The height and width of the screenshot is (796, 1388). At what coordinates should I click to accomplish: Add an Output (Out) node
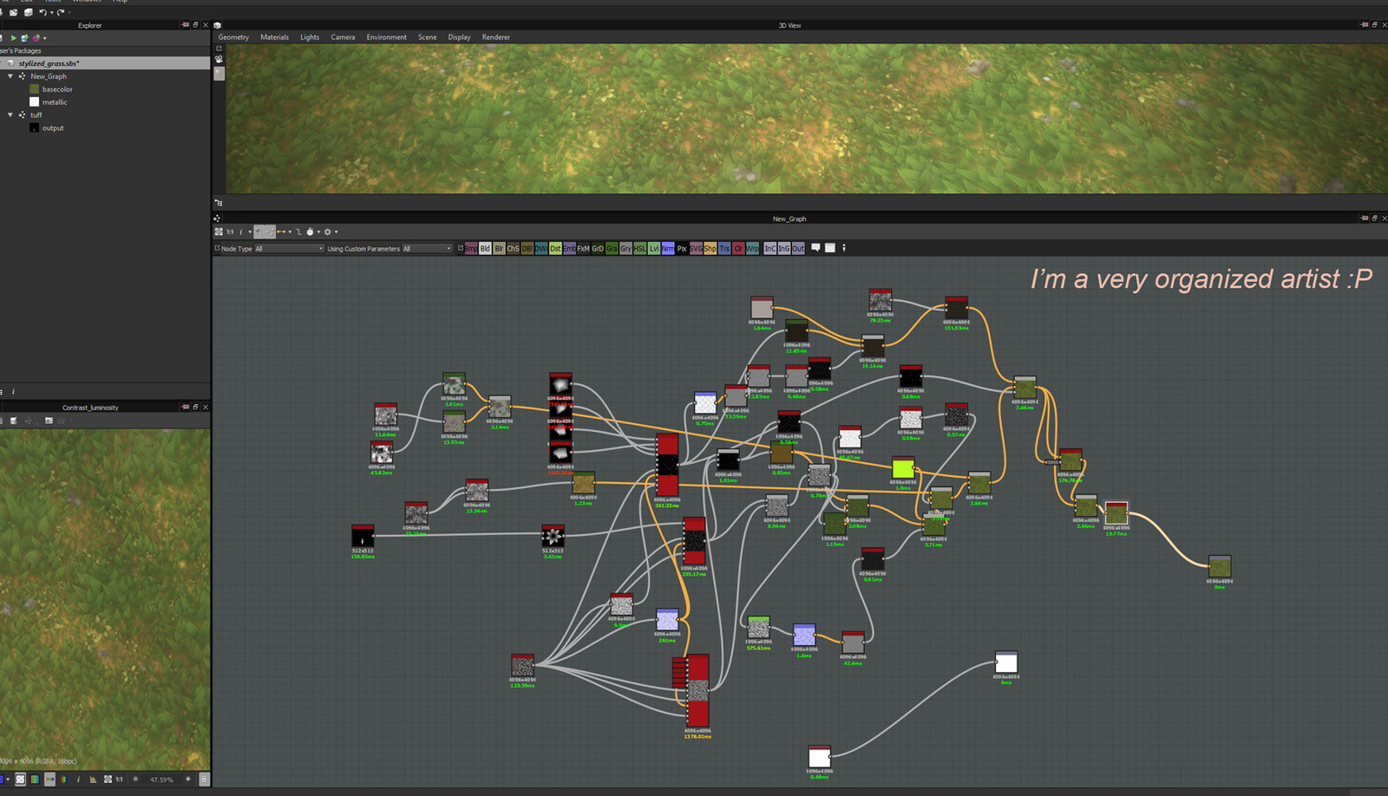798,248
